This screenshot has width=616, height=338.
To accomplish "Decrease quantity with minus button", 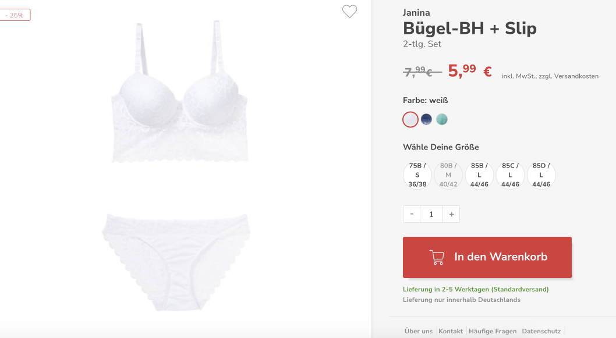I will (x=412, y=214).
